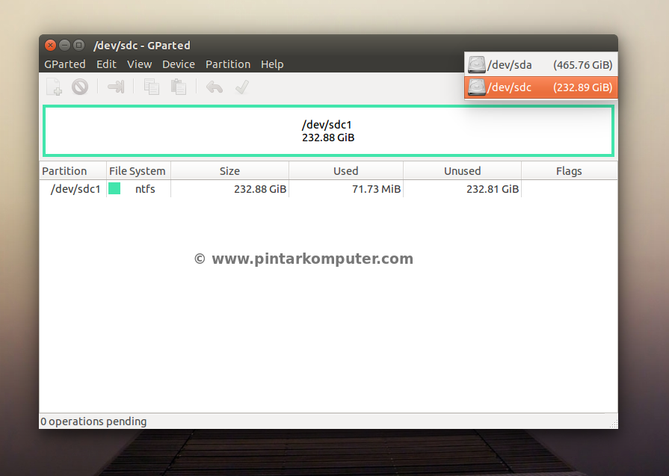The width and height of the screenshot is (669, 476).
Task: Click the Size column header
Action: pos(229,171)
